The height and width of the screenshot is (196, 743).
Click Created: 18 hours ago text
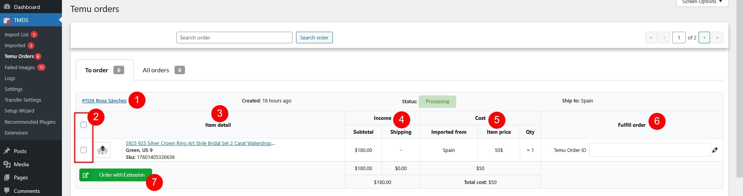coord(267,101)
